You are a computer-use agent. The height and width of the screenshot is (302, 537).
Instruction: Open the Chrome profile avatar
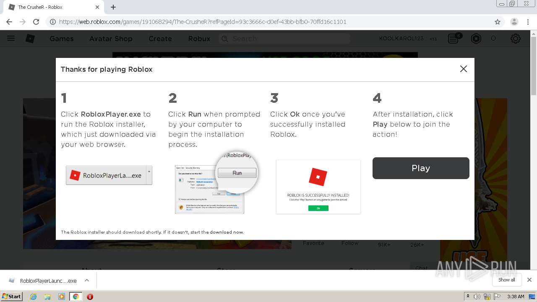[514, 22]
